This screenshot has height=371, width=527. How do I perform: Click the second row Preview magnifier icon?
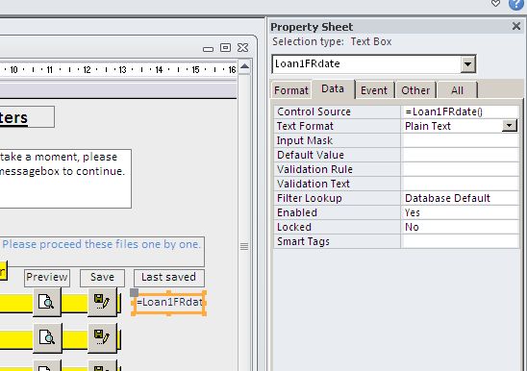point(47,337)
